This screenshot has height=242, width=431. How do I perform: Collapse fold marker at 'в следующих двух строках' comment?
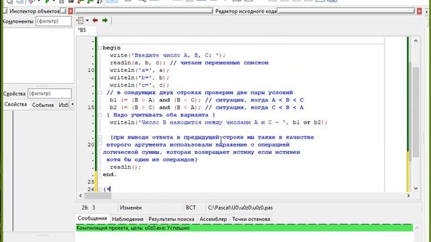[100, 93]
